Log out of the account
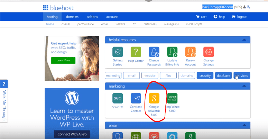268x139 pixels. (239, 17)
